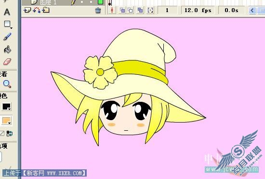
Task: Toggle green outline square of 图层 1
Action: point(101,2)
